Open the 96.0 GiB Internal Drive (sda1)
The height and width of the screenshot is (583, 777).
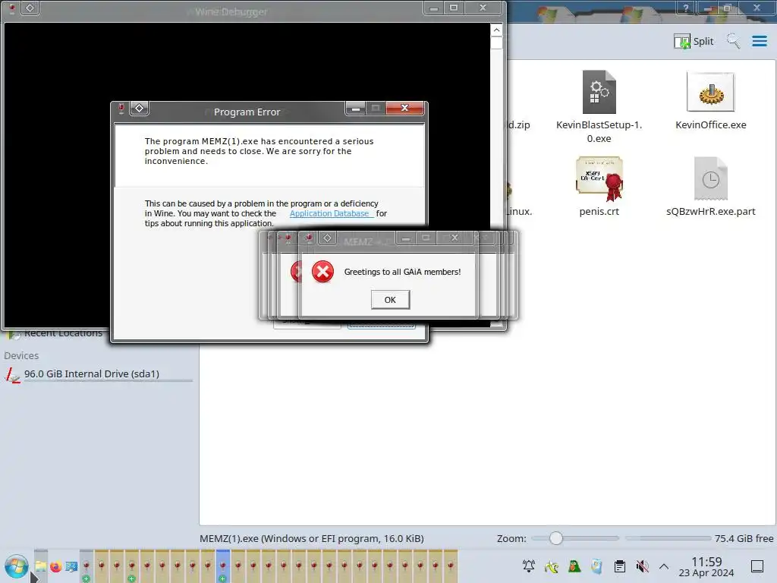click(x=97, y=374)
